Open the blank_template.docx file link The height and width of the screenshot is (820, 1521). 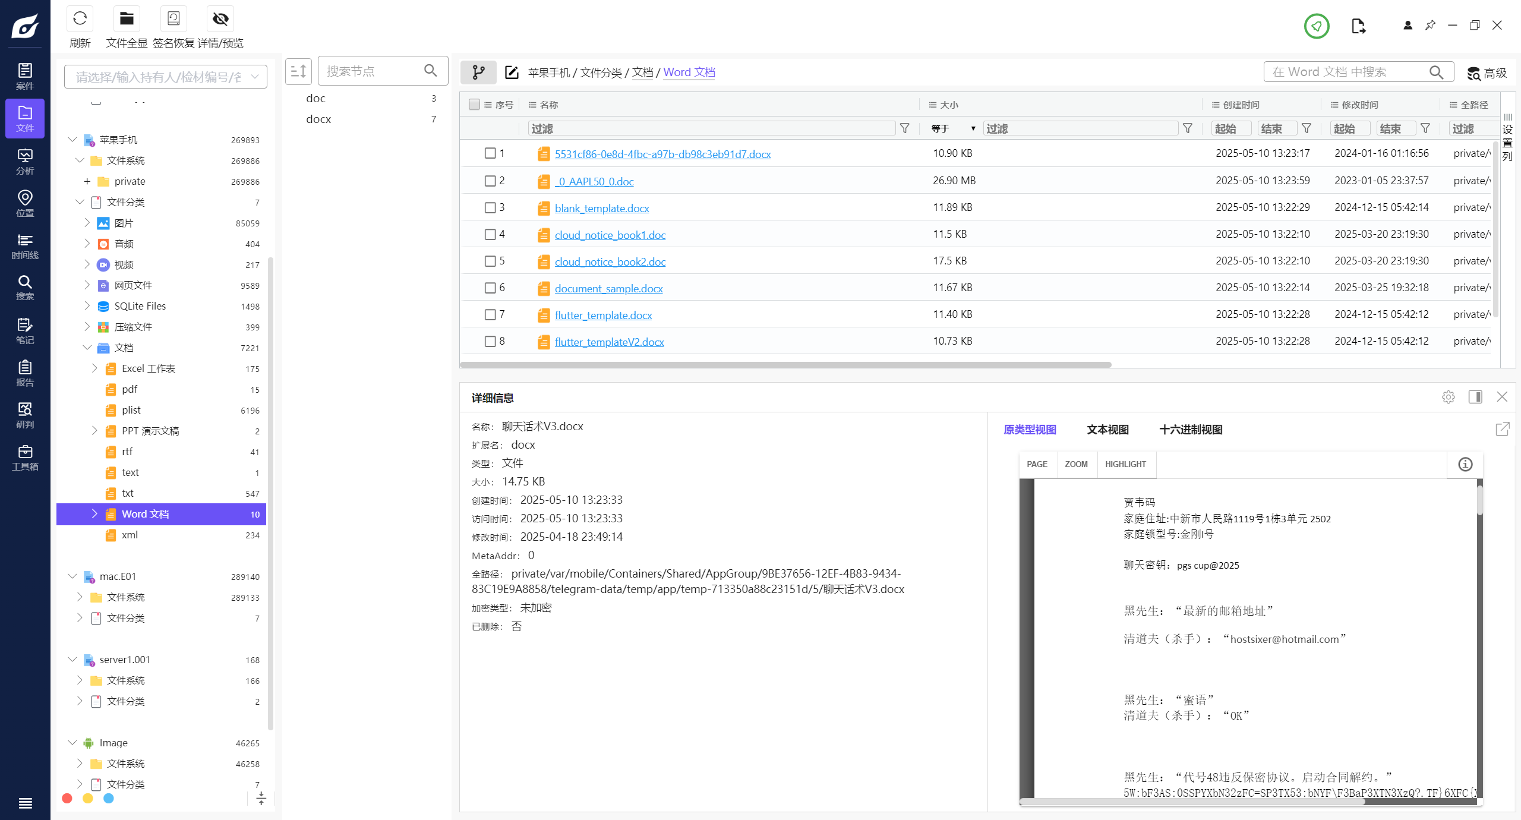(x=601, y=209)
